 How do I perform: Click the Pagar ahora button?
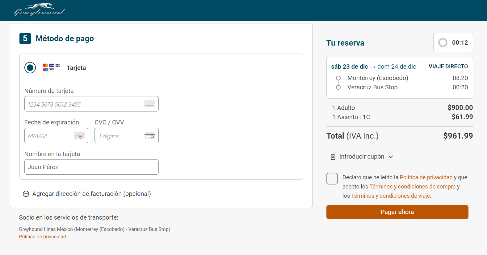coord(397,212)
